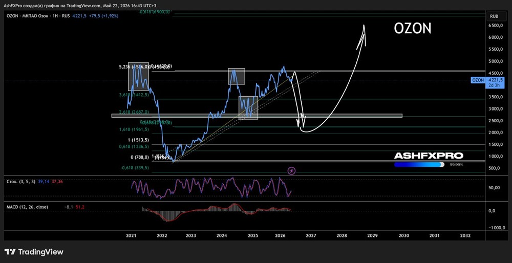Select the OZON price tag on the price axis
Viewport: 512px width, 263px height.
pos(487,82)
